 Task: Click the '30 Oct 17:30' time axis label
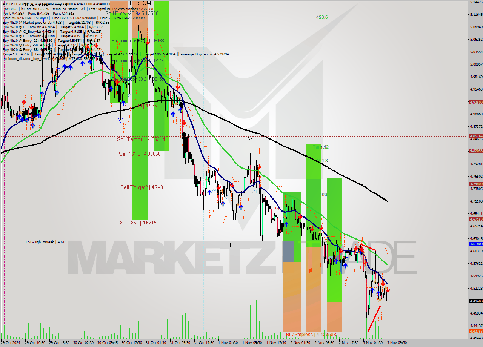(x=132, y=343)
